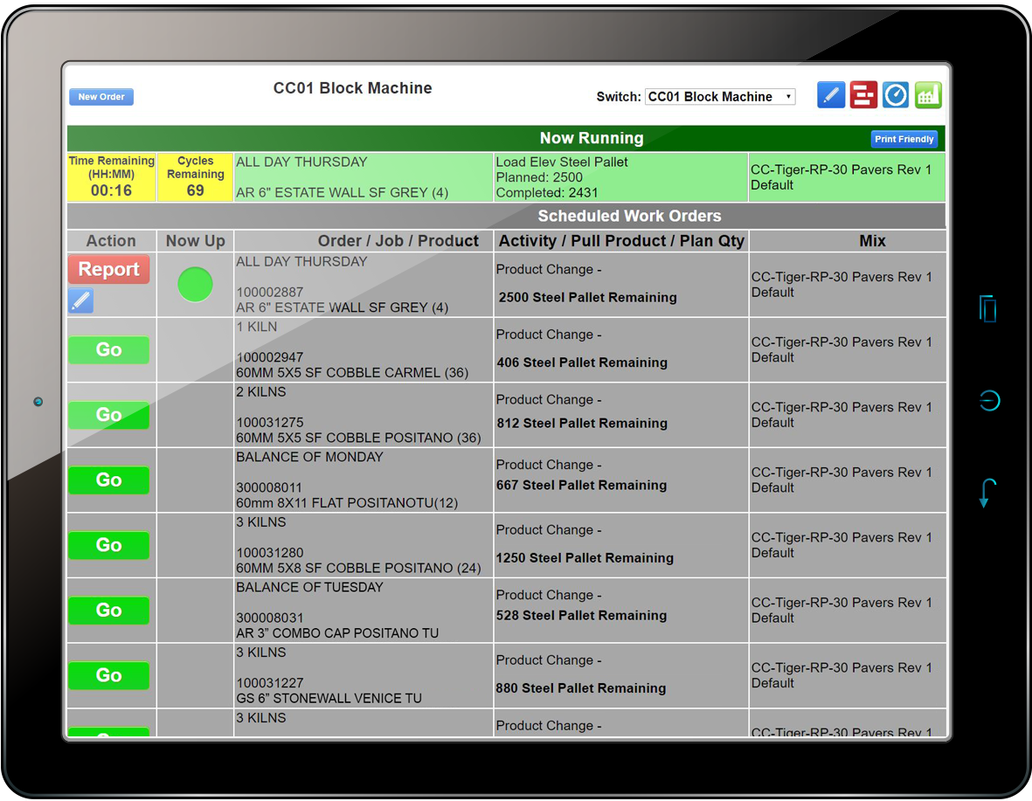The image size is (1032, 801).
Task: Click Go for order 100031275
Action: [x=108, y=415]
